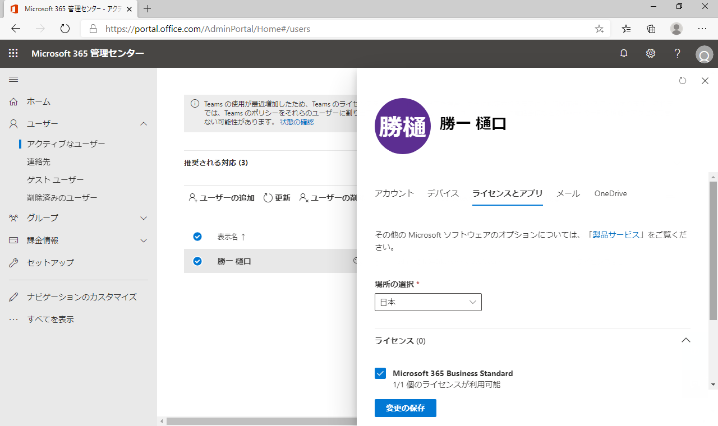View site information lock icon
Viewport: 718px width, 426px height.
point(93,29)
